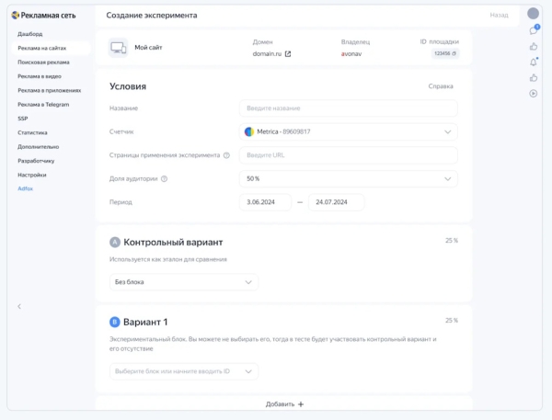
Task: Click help icon beside Доля аудитории
Action: [164, 178]
